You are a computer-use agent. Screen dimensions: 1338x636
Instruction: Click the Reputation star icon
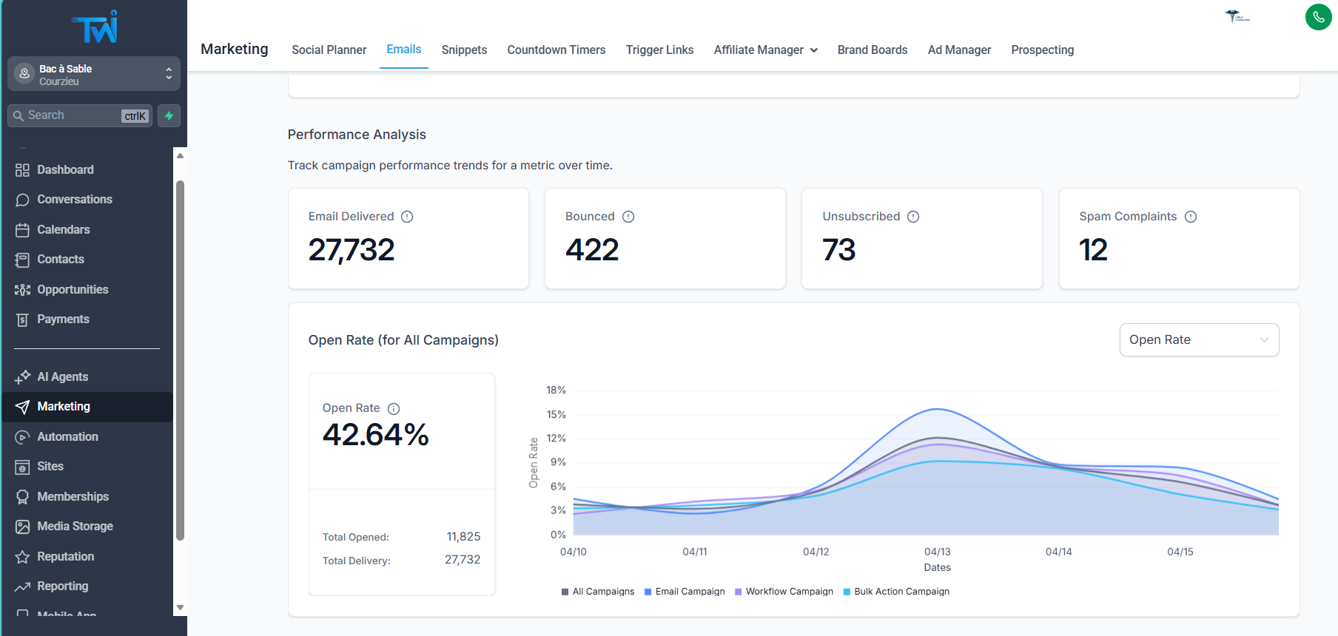[22, 557]
